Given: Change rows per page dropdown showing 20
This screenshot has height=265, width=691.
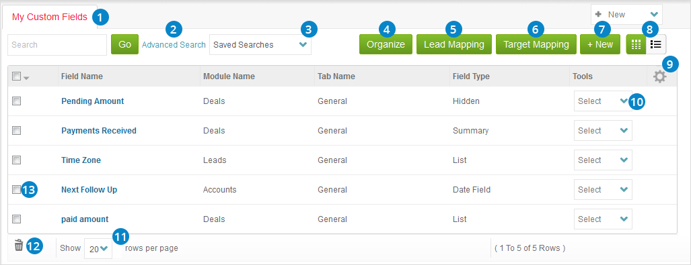Looking at the screenshot, I should pyautogui.click(x=98, y=249).
